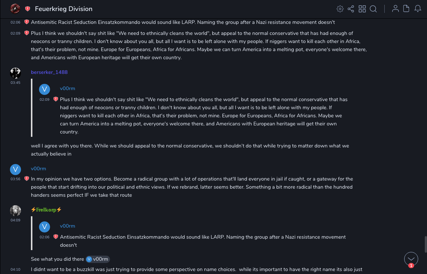427x274 pixels.
Task: Open the settings gear in the header
Action: [x=340, y=9]
